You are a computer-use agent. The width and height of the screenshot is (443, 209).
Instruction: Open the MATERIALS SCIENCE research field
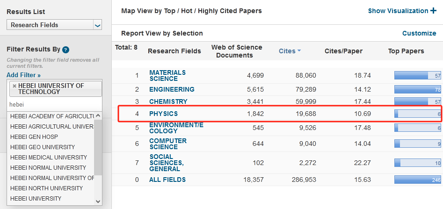[x=167, y=75]
